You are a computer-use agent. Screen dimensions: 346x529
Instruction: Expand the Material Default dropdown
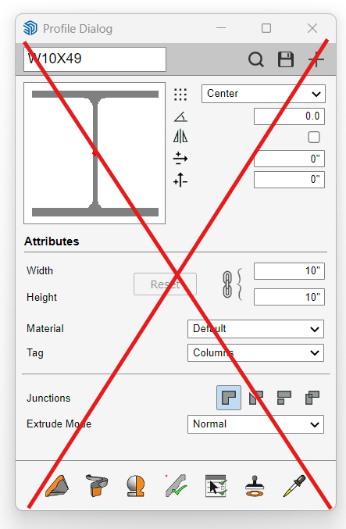point(255,329)
